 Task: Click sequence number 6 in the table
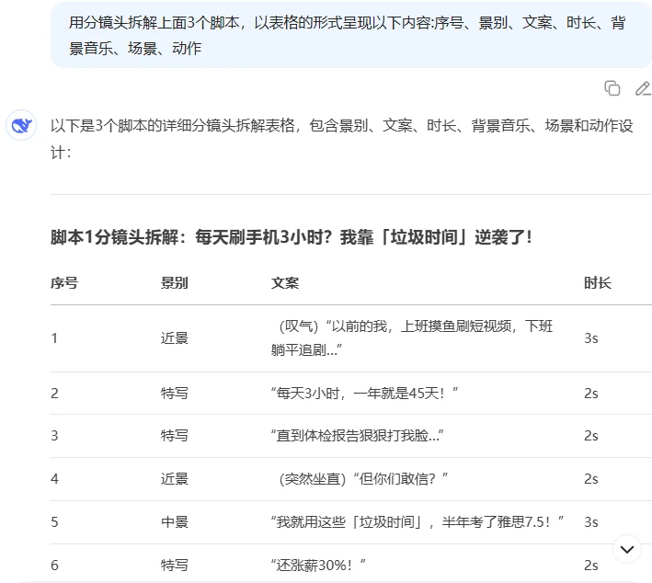tap(54, 566)
